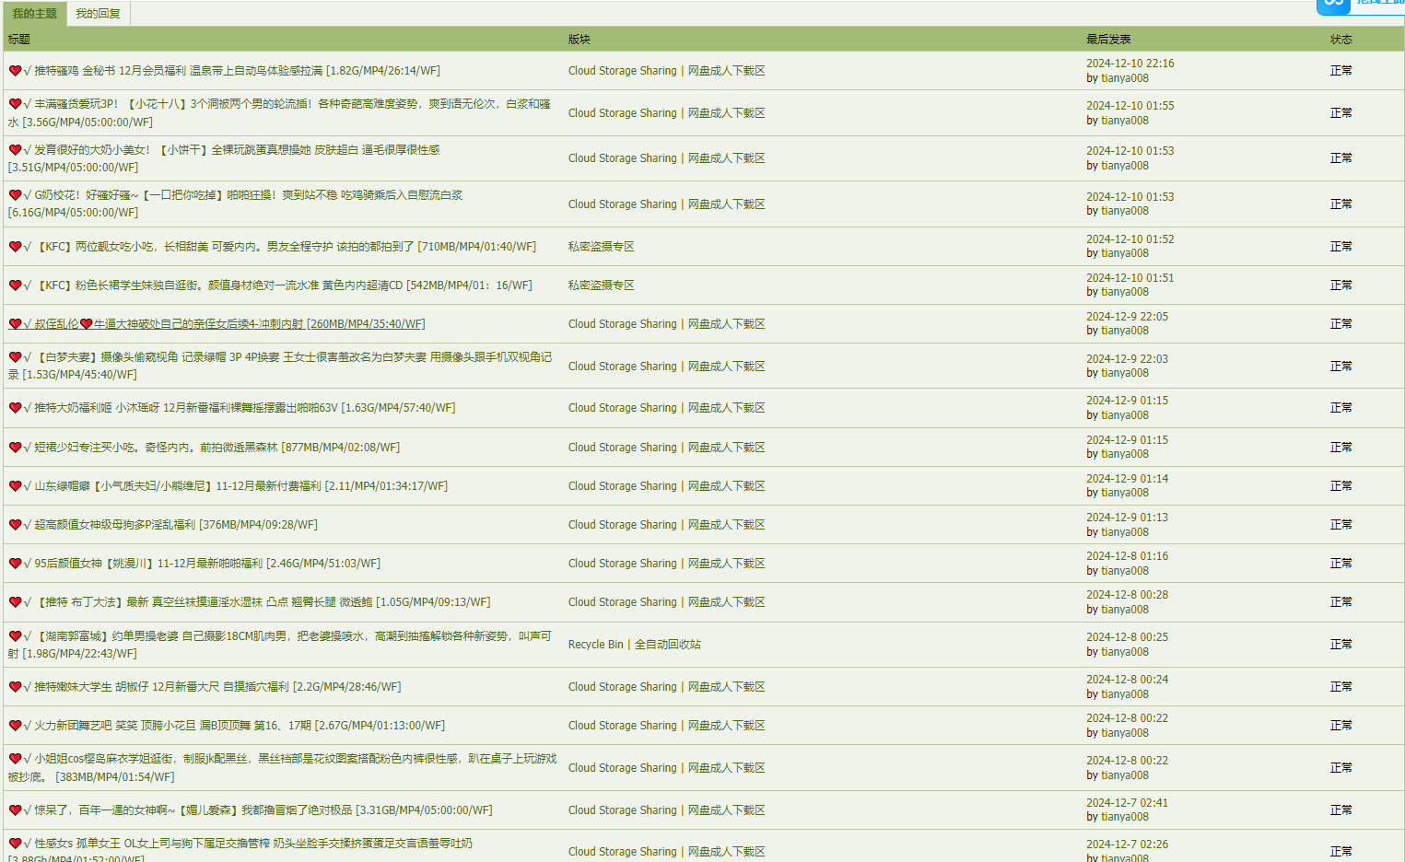
Task: Click the heart icon in the 2024-12-9 01:14 row
Action: 15,486
